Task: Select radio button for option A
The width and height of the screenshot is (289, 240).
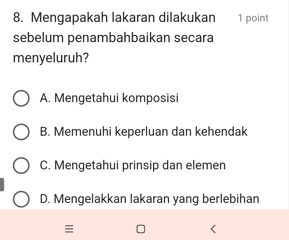Action: click(x=21, y=98)
